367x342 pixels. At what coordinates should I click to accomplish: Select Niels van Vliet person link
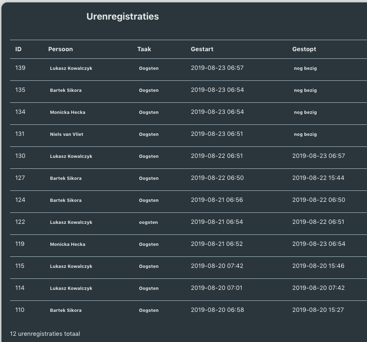67,134
